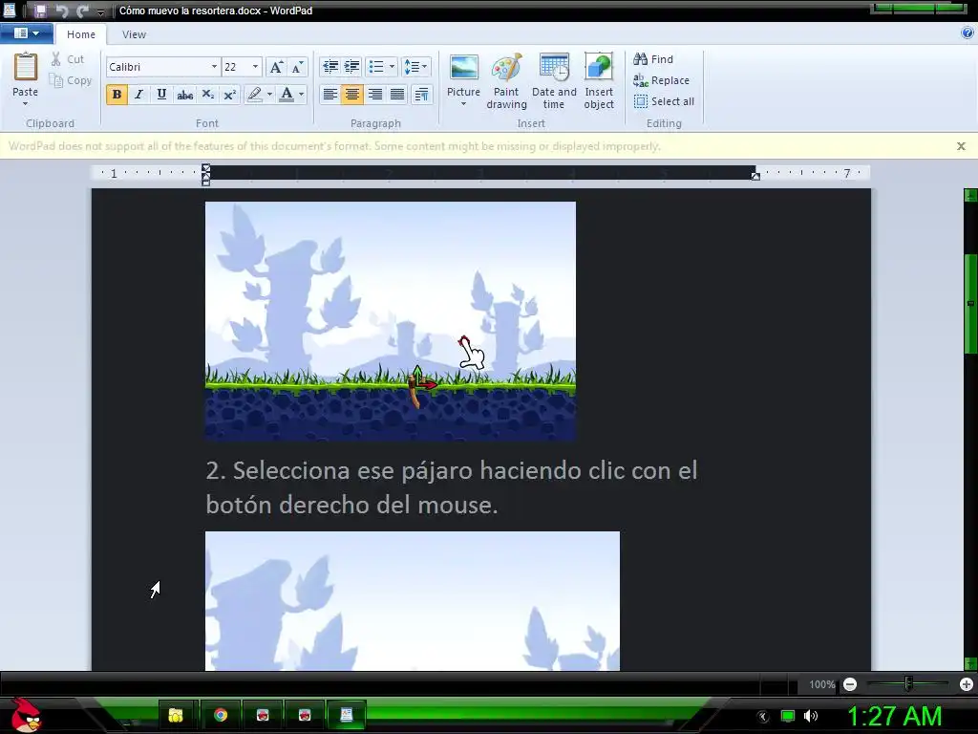This screenshot has width=978, height=734.
Task: Click the green network tray icon
Action: pyautogui.click(x=788, y=716)
